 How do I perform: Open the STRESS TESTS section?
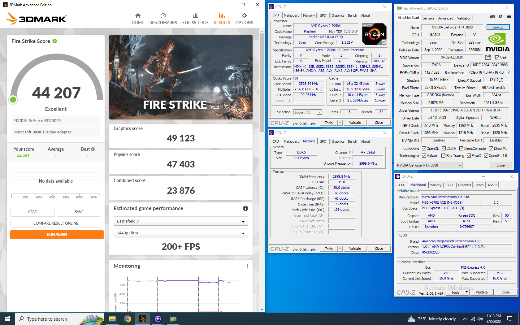[195, 19]
